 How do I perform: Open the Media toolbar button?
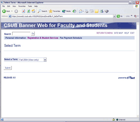(66, 11)
